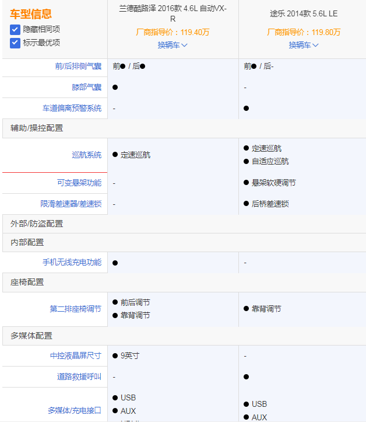This screenshot has width=366, height=422.
Task: Click 厂商指导价 119.40万 price
Action: pyautogui.click(x=173, y=32)
